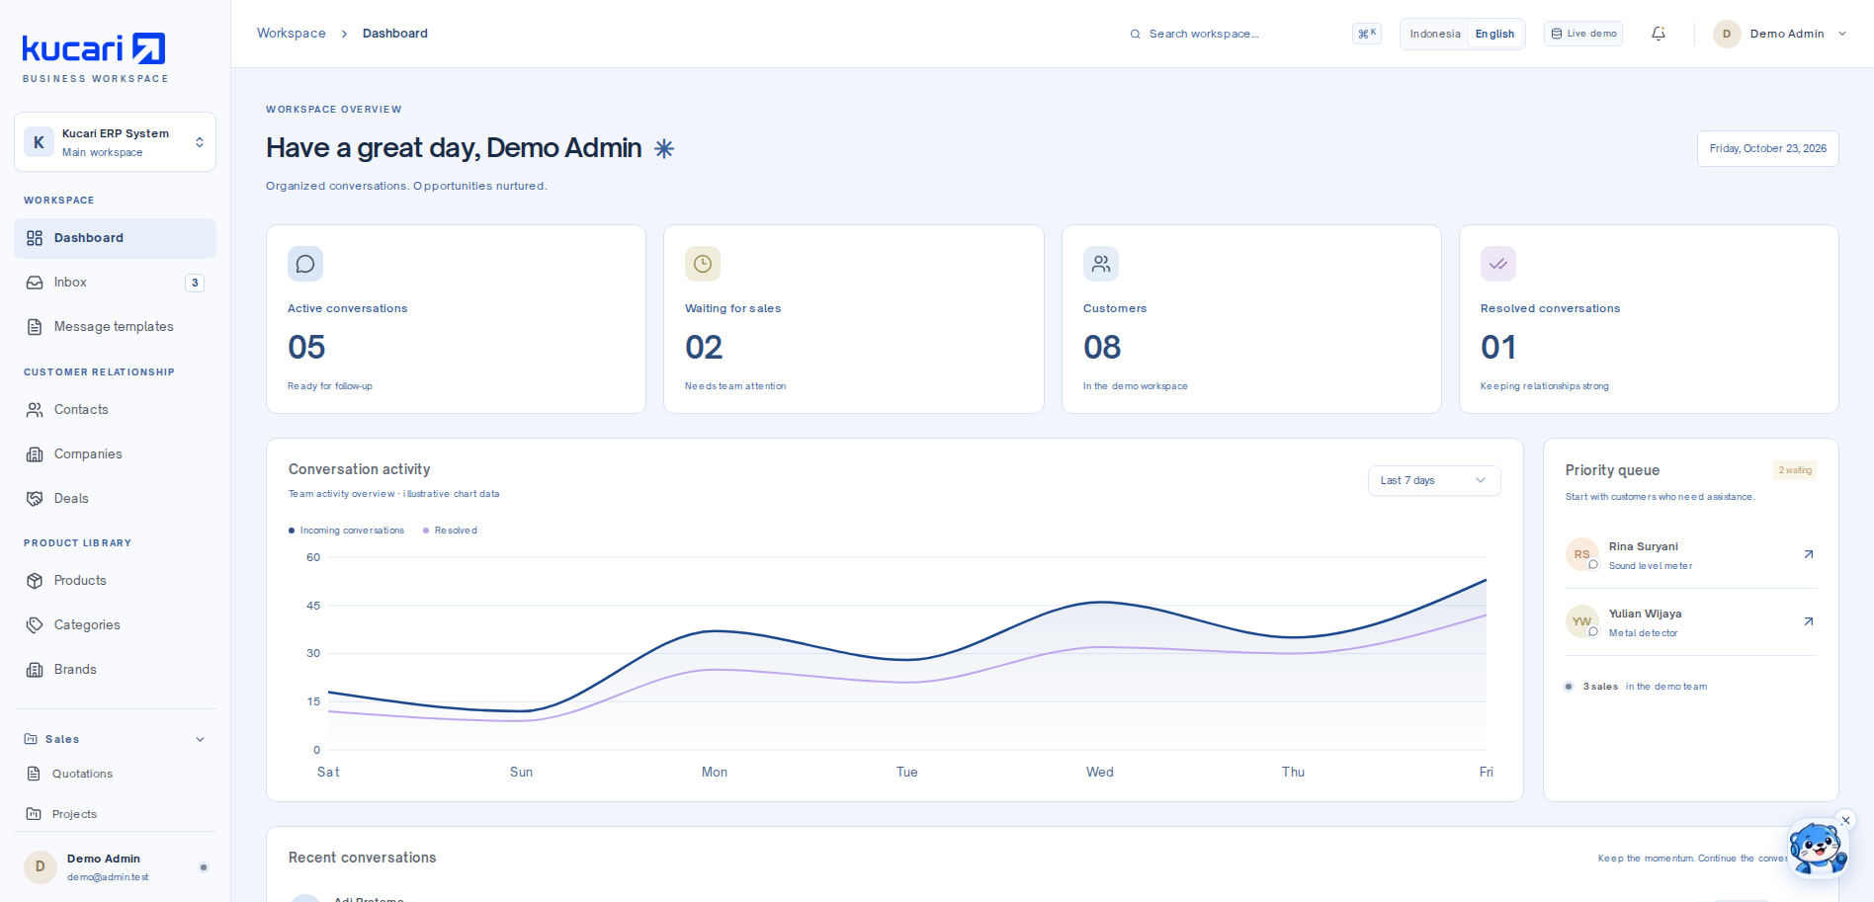Screen dimensions: 1874x902
Task: Open Deals menu item
Action: [x=115, y=499]
